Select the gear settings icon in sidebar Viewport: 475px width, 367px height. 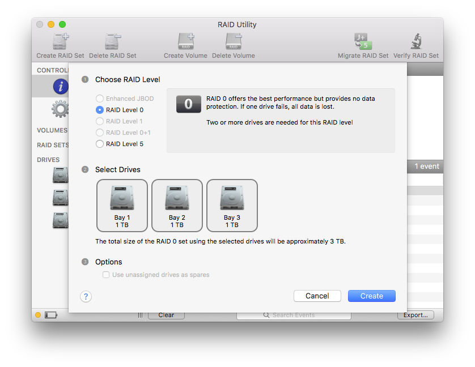tap(61, 108)
